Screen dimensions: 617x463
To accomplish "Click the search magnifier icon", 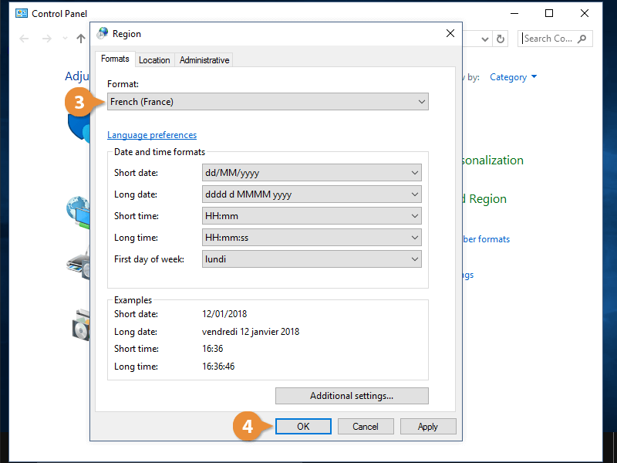I will pos(582,39).
